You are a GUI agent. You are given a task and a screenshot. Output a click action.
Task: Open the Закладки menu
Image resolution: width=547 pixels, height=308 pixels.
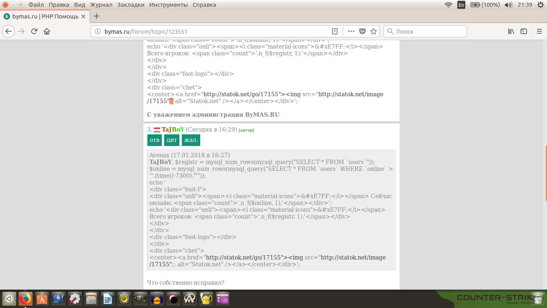[131, 5]
